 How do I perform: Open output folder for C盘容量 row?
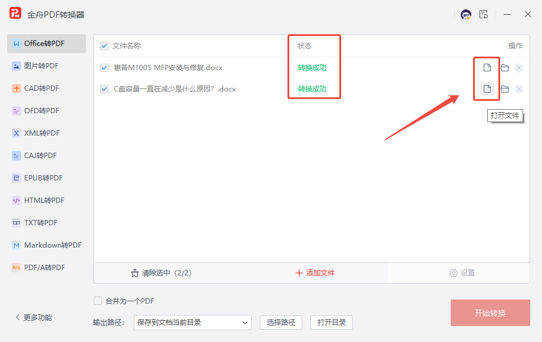505,89
